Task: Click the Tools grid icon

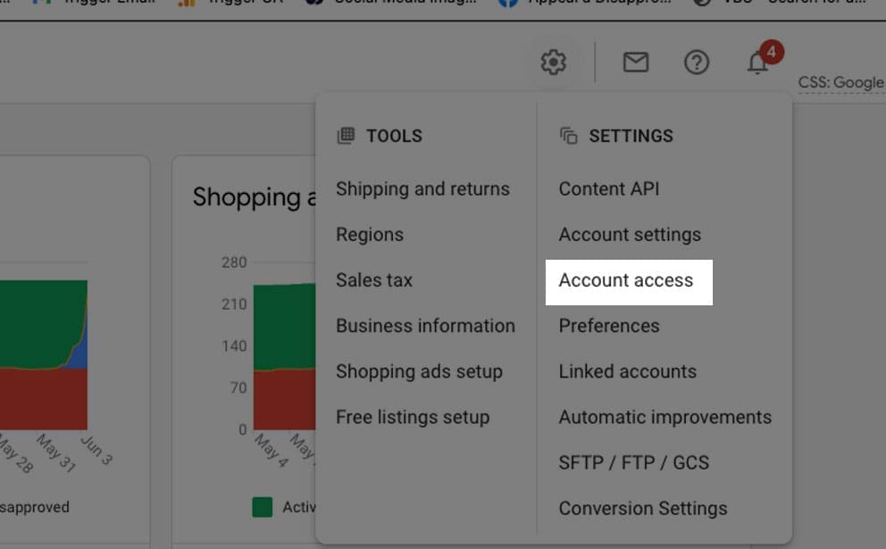Action: pyautogui.click(x=346, y=136)
